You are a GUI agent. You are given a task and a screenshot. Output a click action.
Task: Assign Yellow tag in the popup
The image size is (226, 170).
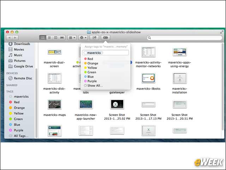pos(90,68)
